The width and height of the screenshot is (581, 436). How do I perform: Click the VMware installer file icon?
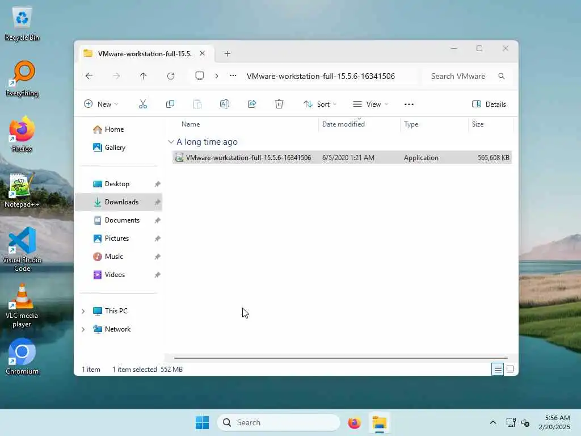(x=179, y=158)
